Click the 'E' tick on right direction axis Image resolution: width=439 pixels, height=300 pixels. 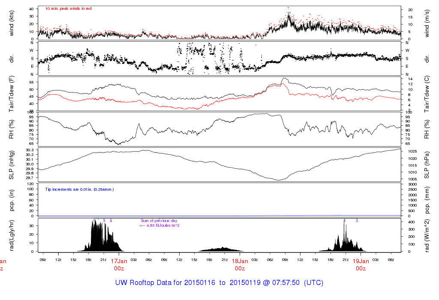(x=407, y=66)
